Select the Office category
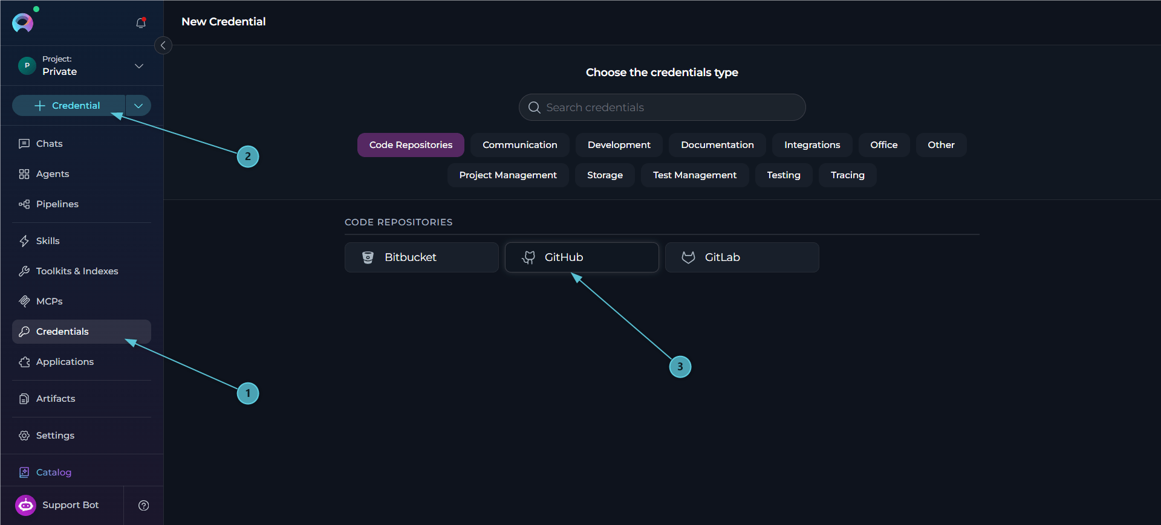Viewport: 1161px width, 525px height. coord(884,145)
